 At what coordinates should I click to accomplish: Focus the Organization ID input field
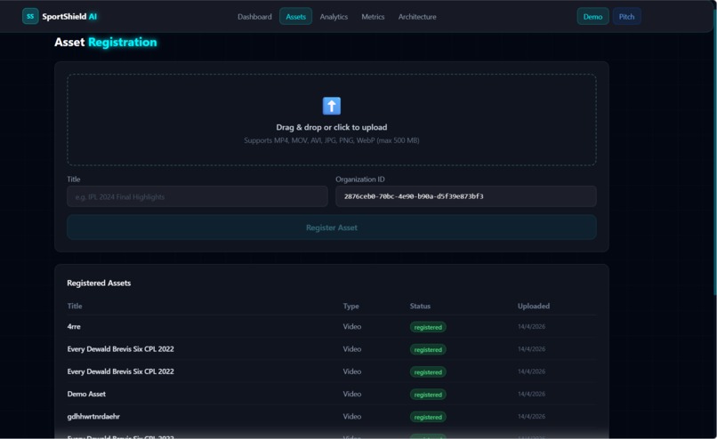coord(466,196)
